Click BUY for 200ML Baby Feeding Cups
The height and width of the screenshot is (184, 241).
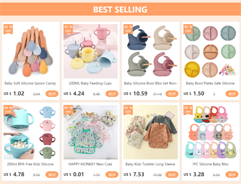[112, 94]
